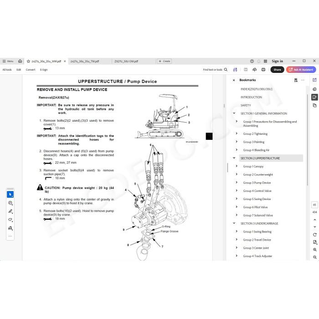The width and height of the screenshot is (319, 319).
Task: Open Group 7 Solenoid Valve bookmark
Action: 258,215
